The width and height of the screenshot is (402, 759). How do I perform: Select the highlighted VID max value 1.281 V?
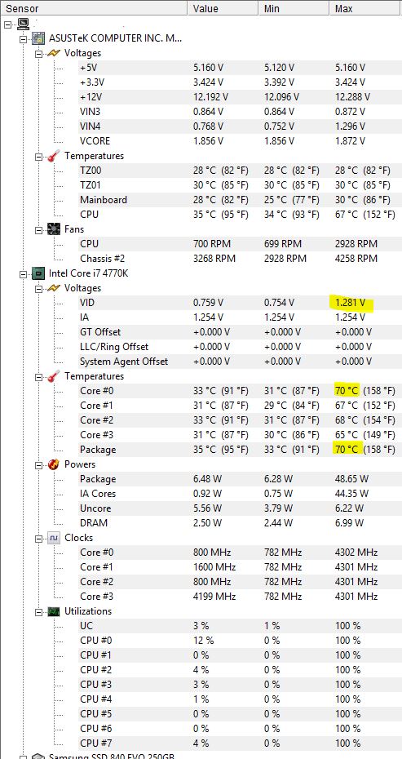click(x=347, y=303)
